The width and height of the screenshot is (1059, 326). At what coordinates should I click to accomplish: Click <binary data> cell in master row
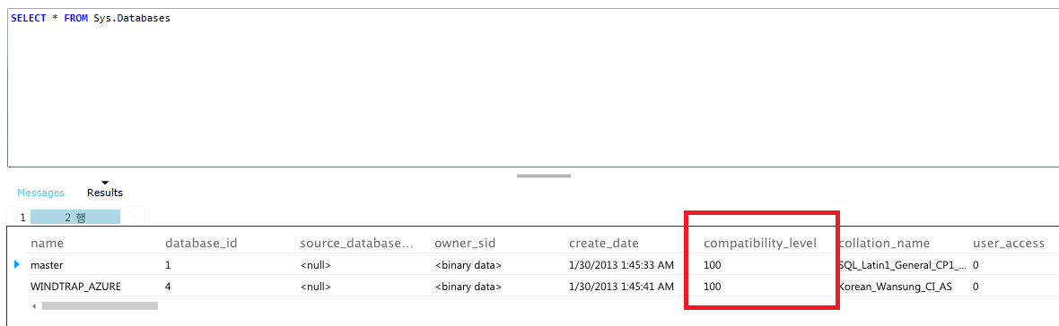[468, 265]
